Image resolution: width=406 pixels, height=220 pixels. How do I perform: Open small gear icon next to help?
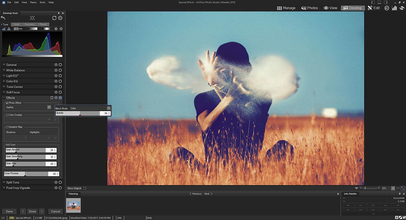(x=61, y=29)
